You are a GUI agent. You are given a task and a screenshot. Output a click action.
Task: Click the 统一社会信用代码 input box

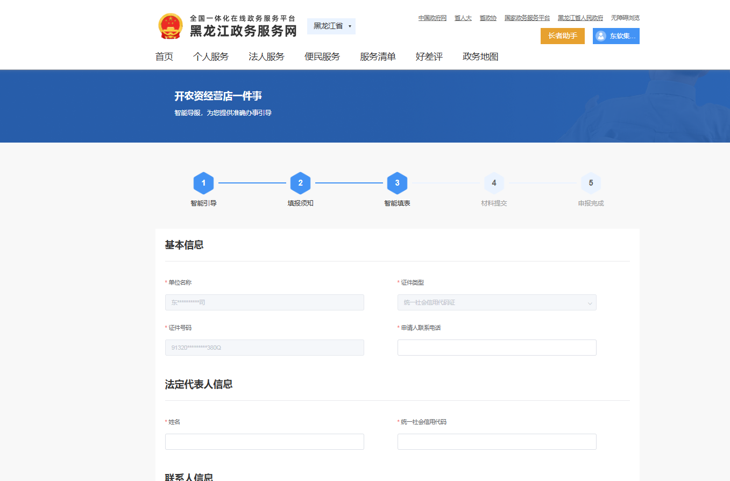[497, 442]
